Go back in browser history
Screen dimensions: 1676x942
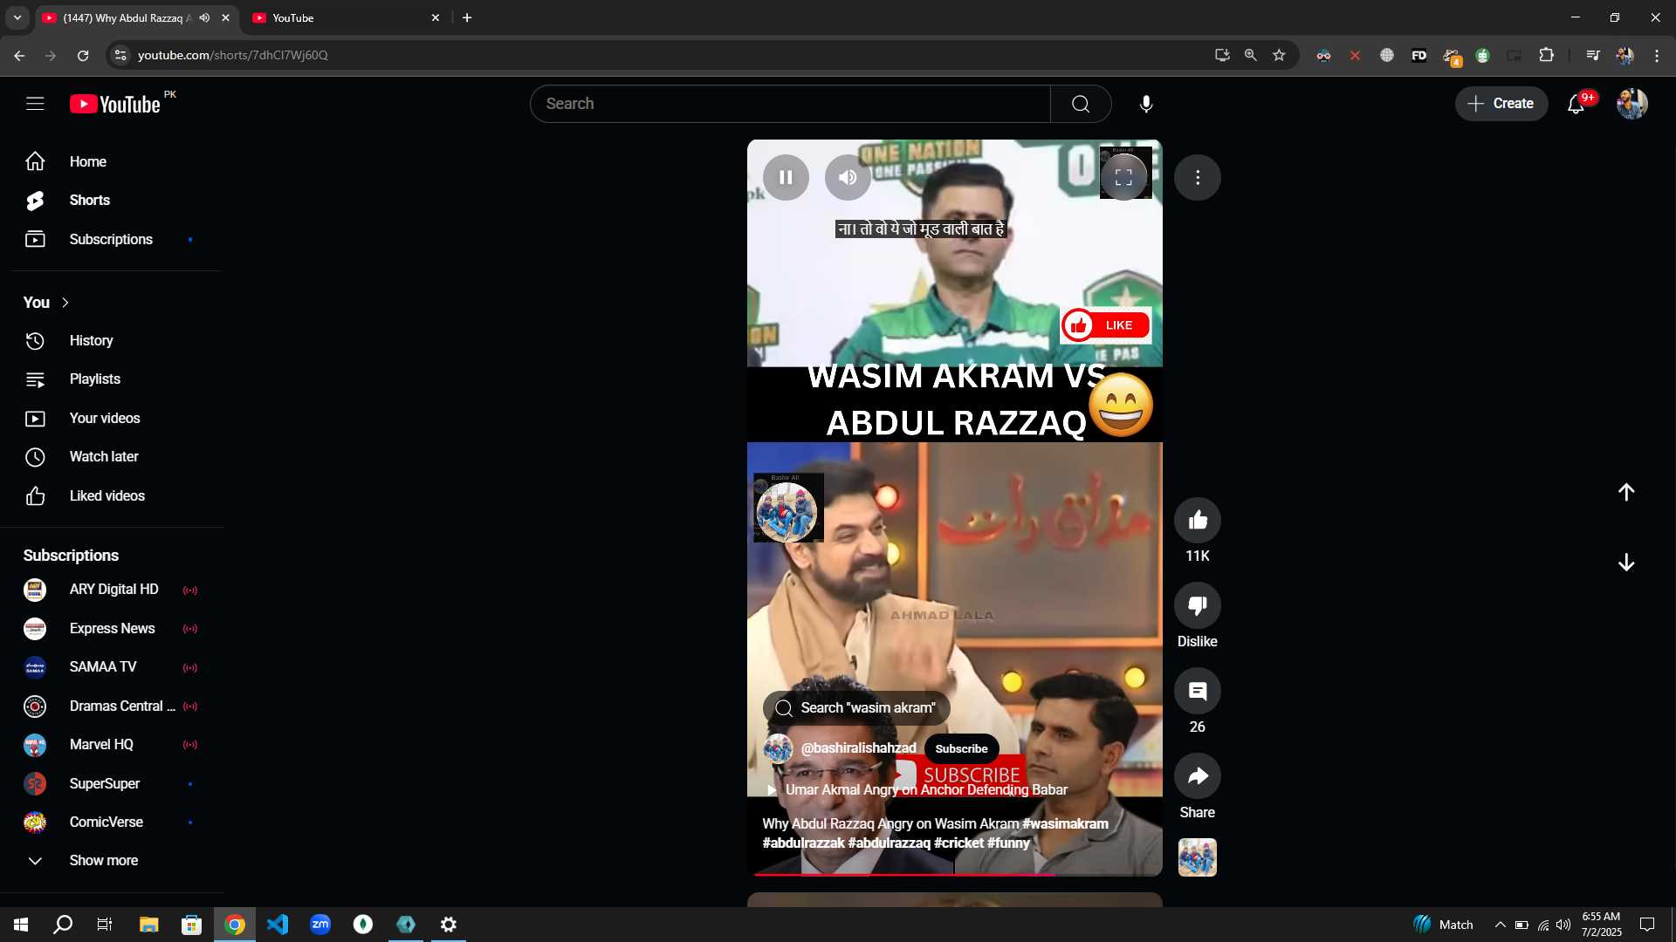tap(19, 55)
